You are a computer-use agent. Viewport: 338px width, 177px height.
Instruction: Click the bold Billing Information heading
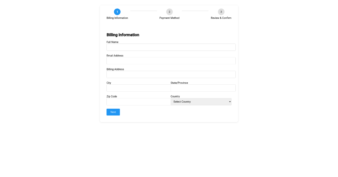tap(123, 35)
